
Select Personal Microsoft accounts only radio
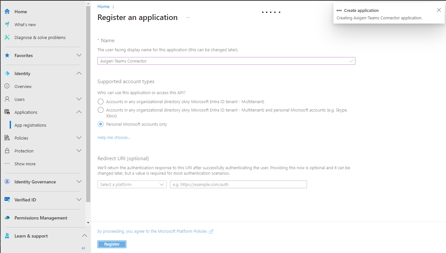coord(101,124)
